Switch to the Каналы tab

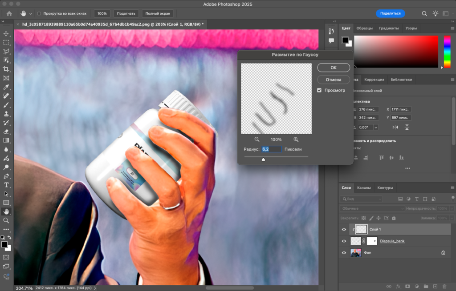tap(363, 187)
